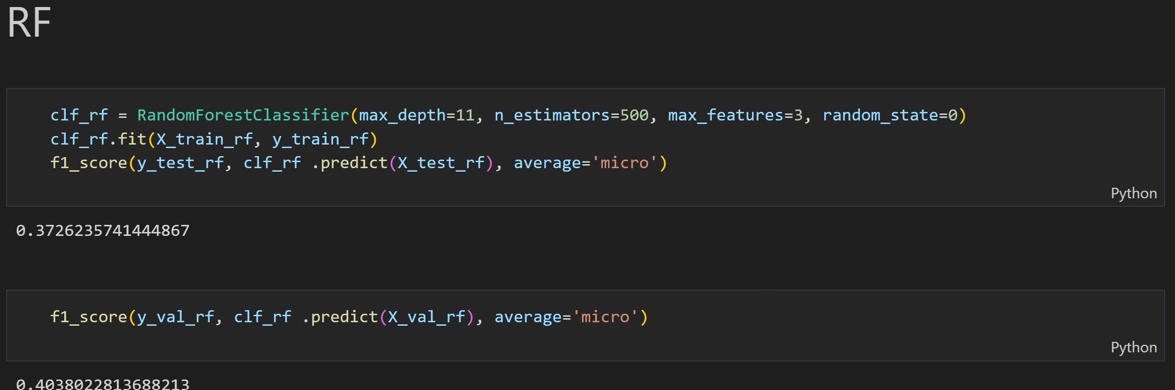Open Python language picker in first cell

click(1133, 193)
